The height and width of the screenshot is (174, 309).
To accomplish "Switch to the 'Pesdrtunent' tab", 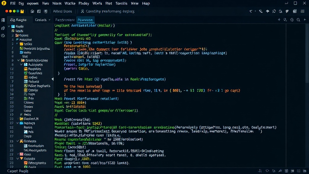I will 65,20.
